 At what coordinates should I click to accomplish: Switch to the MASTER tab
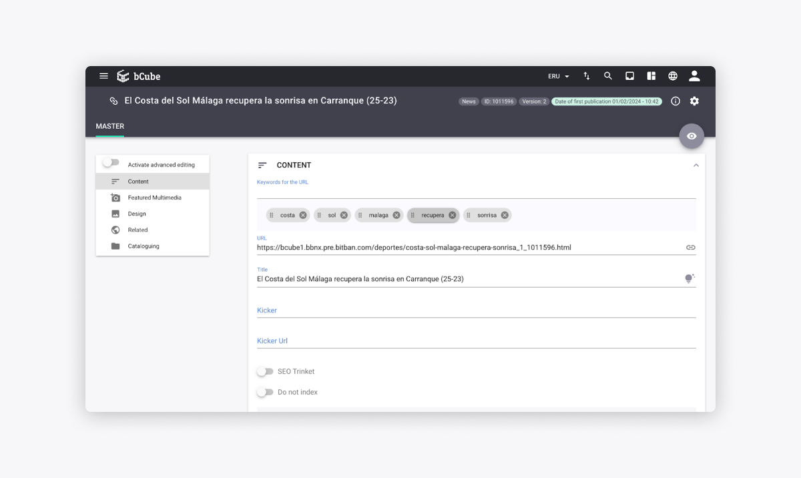[x=109, y=126]
